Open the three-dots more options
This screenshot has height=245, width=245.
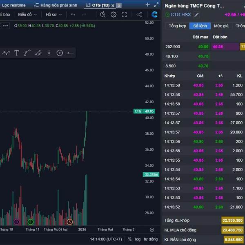click(x=5, y=26)
